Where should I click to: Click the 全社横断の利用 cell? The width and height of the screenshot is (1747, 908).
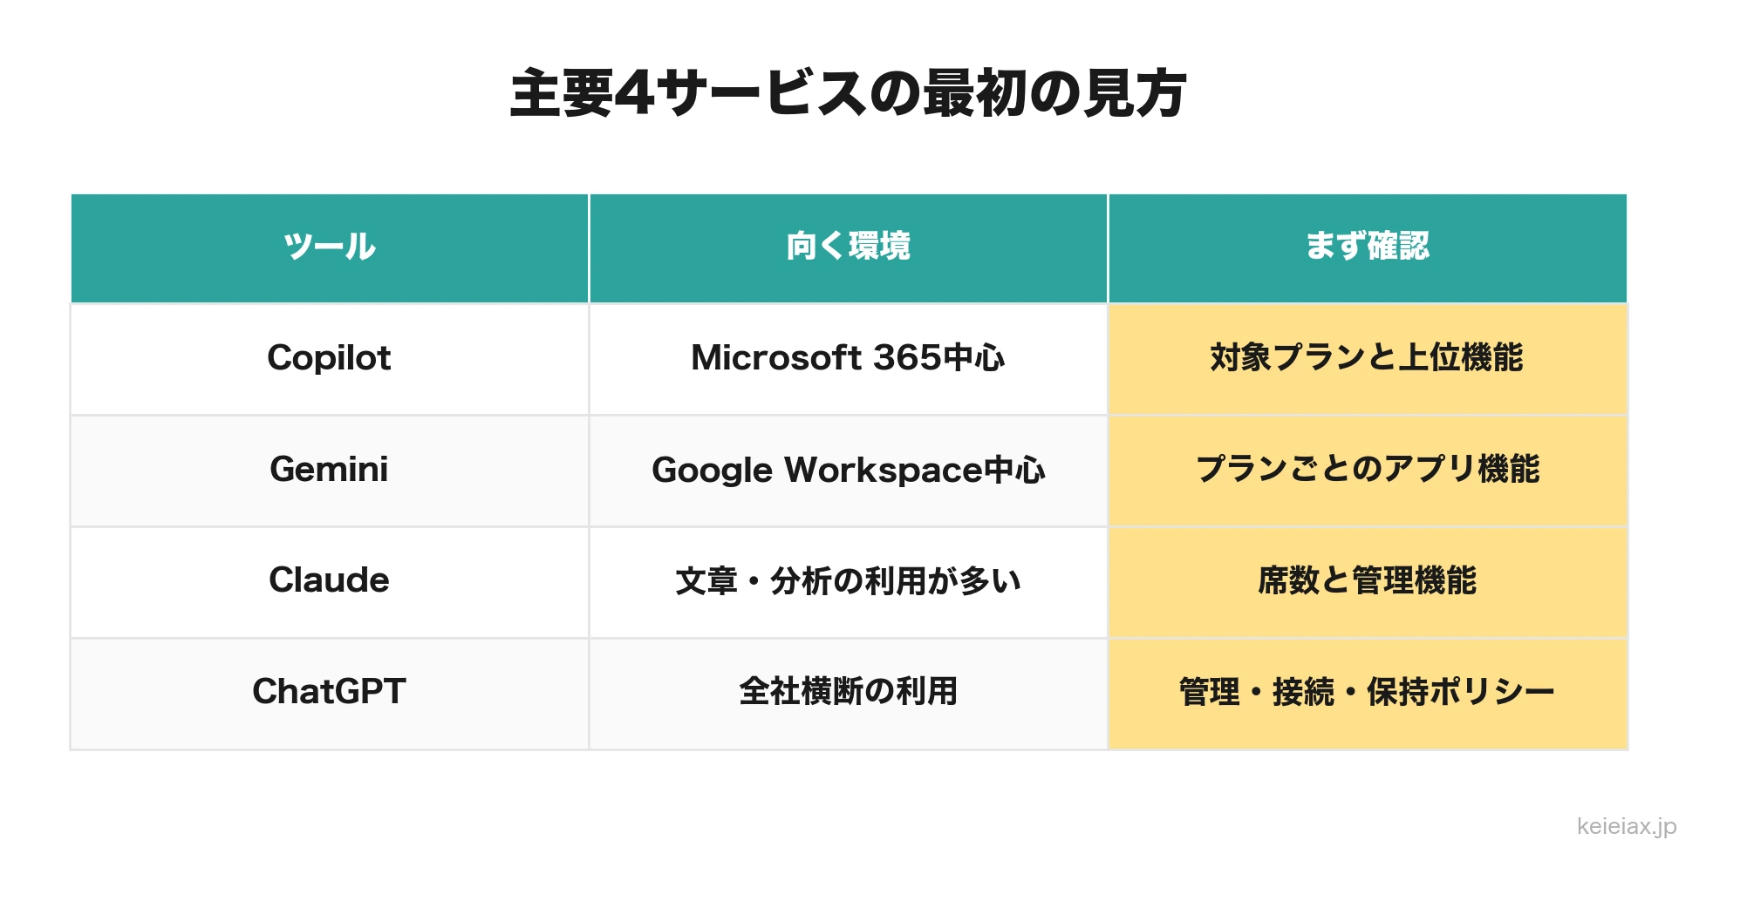pos(849,694)
